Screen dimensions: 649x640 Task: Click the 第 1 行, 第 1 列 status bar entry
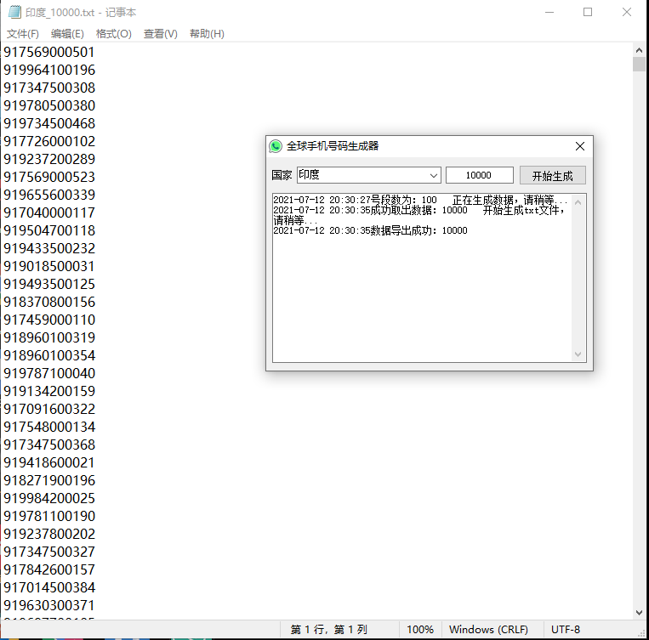328,630
